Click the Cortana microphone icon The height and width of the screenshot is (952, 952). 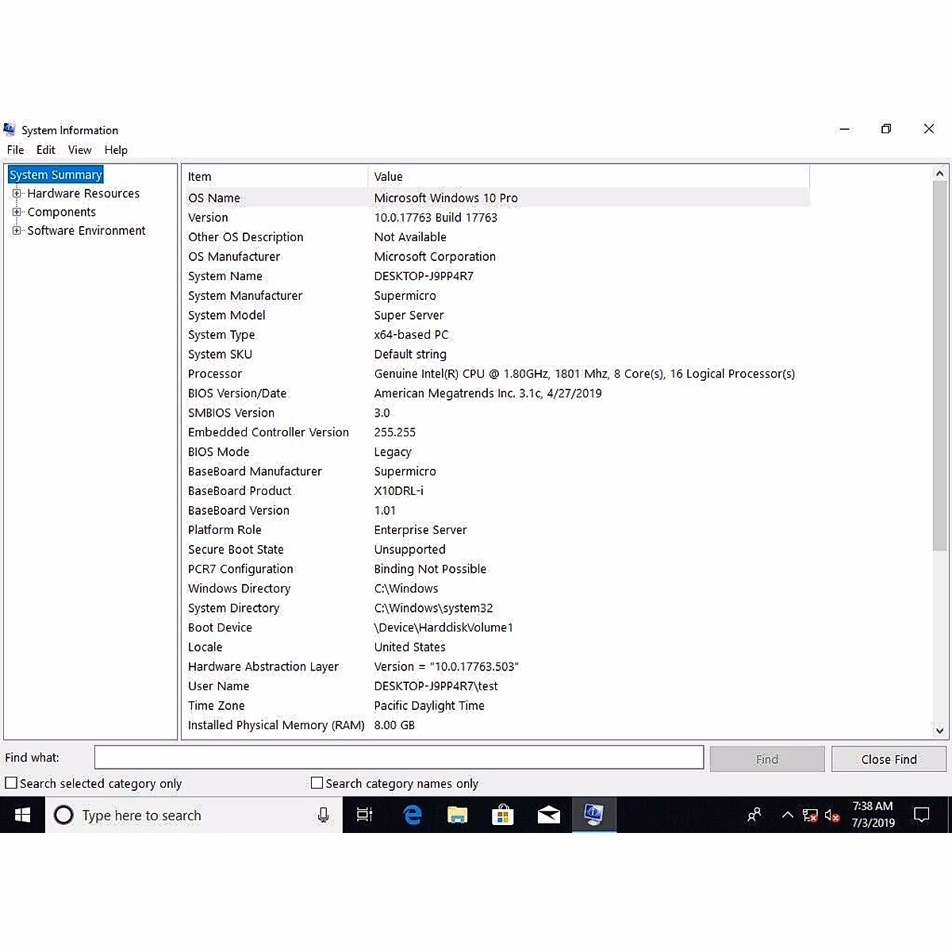point(323,815)
